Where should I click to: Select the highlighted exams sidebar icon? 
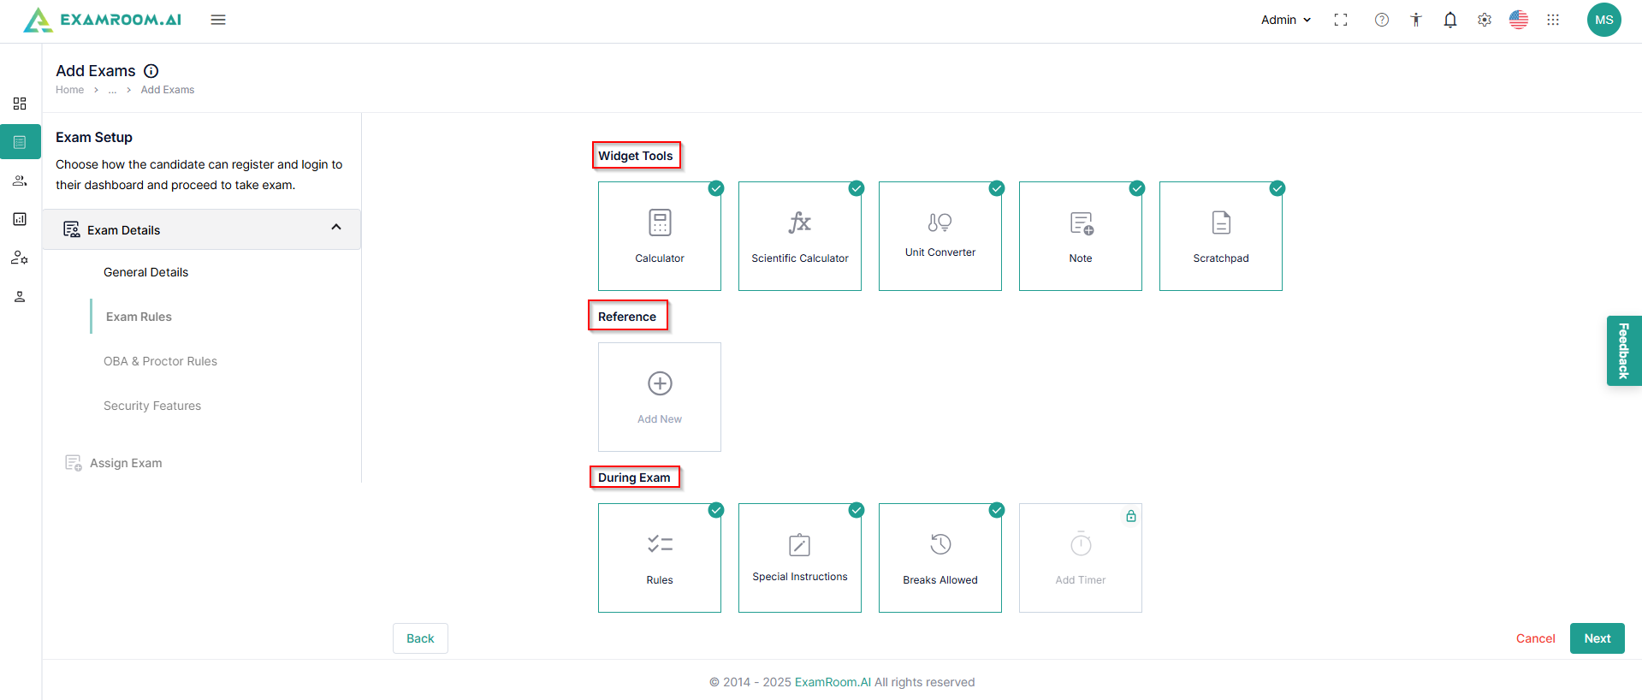21,142
